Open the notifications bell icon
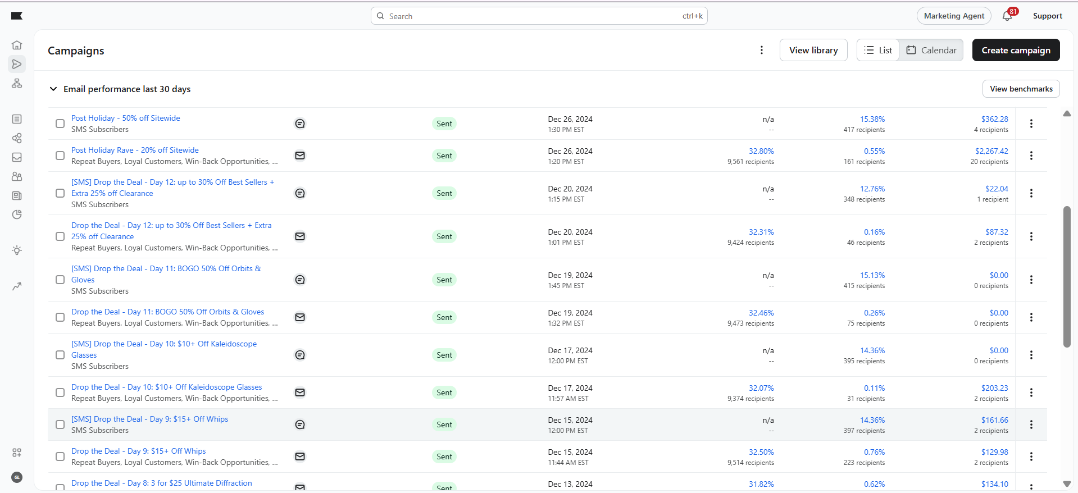 tap(1007, 16)
